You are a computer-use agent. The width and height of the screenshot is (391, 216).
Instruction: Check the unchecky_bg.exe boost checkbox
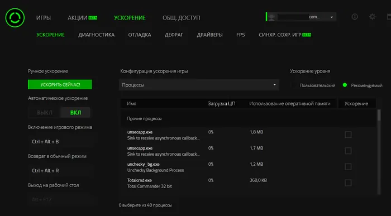(348, 167)
